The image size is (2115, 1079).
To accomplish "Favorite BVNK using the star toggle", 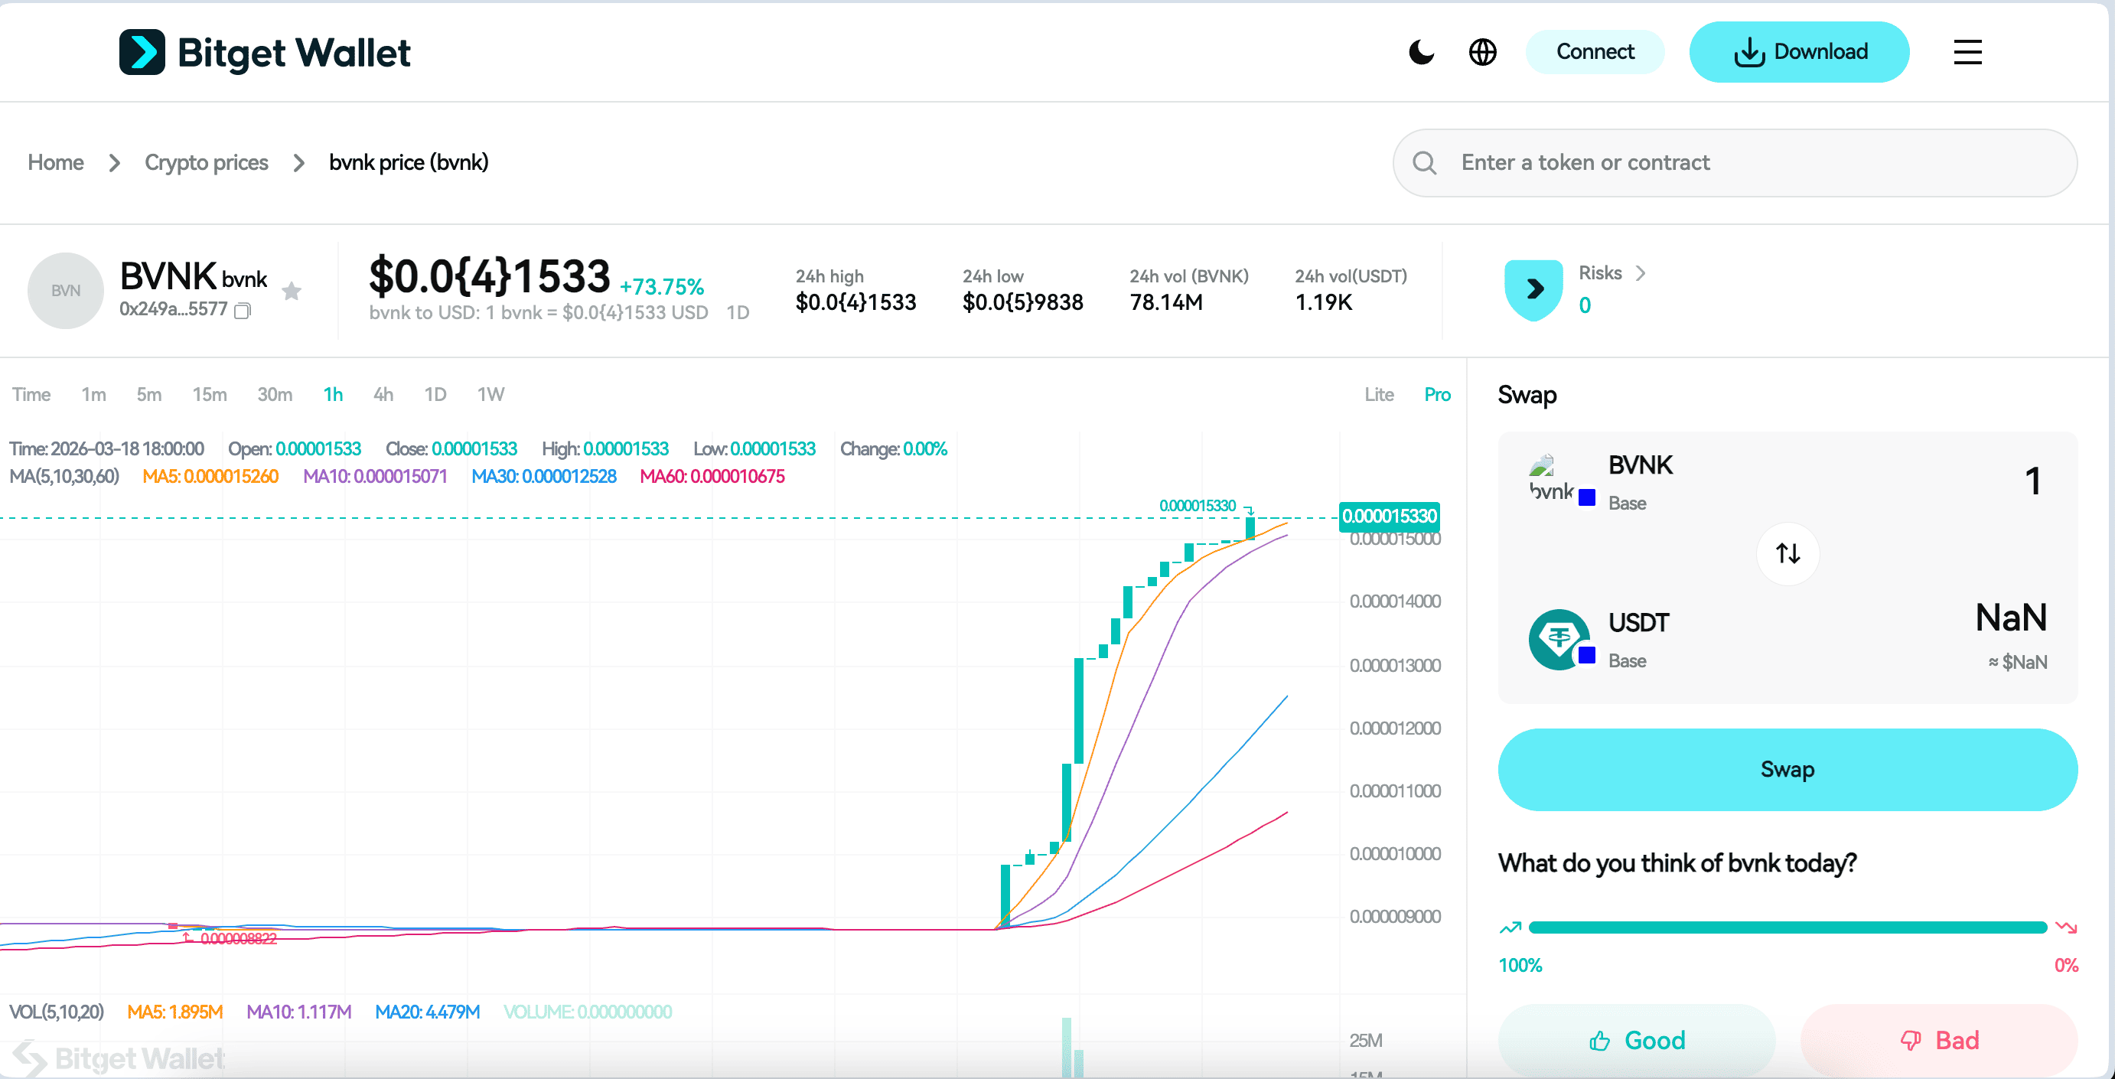I will (x=292, y=291).
